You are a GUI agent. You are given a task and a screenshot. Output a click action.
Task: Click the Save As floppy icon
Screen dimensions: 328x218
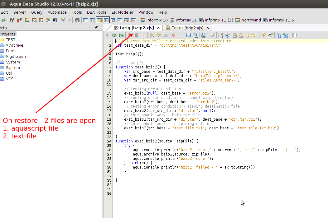click(195, 35)
